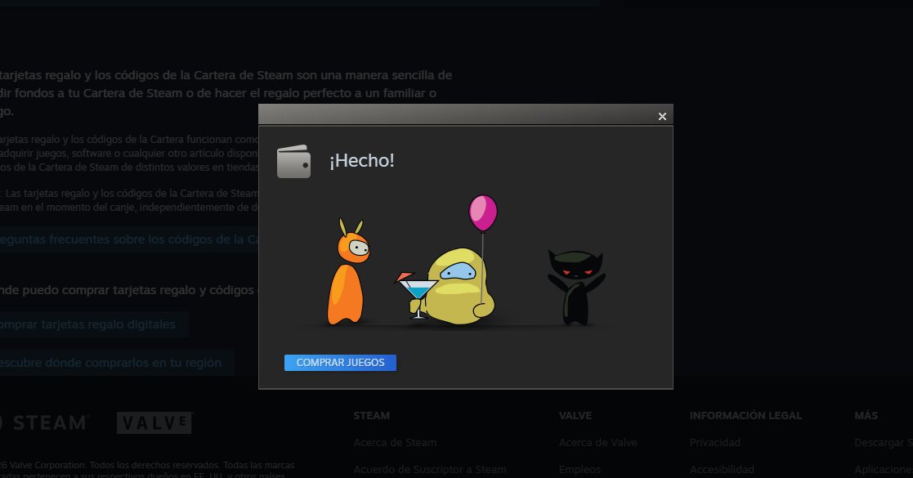Click the STEAM footer column heading
The image size is (913, 478).
pos(371,416)
